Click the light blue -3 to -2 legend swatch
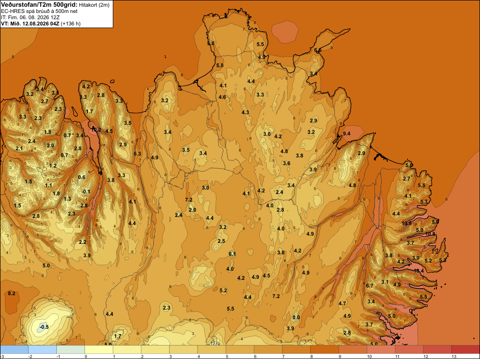The height and width of the screenshot is (359, 480). [x=14, y=349]
